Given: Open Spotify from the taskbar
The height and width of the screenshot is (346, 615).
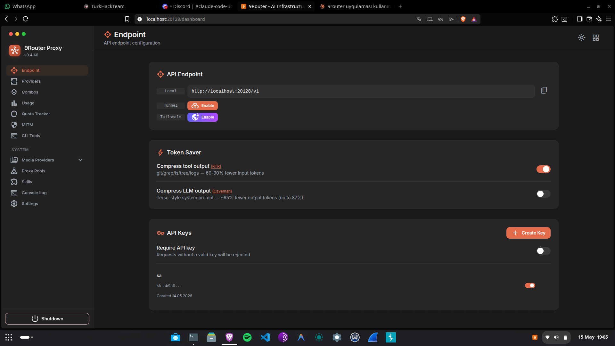Looking at the screenshot, I should [247, 337].
